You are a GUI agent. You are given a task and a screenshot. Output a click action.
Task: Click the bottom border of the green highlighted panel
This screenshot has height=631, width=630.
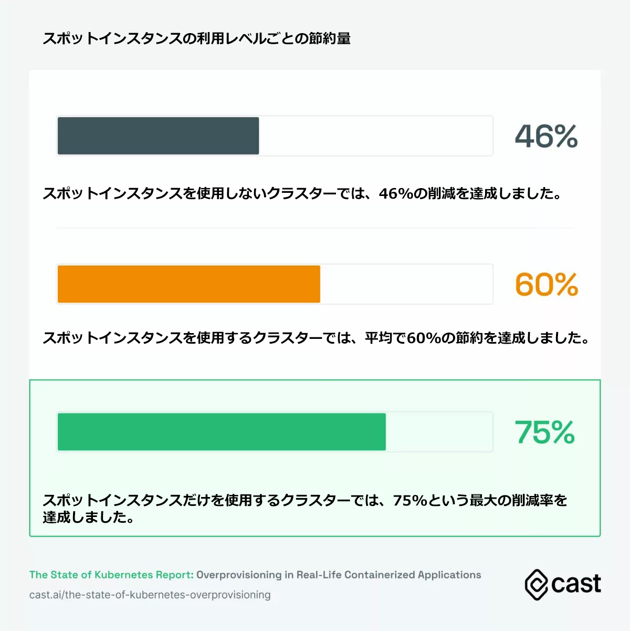[x=315, y=536]
